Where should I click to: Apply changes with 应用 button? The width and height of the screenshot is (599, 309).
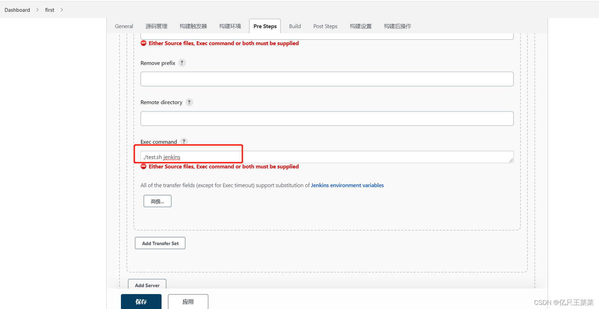[x=188, y=301]
